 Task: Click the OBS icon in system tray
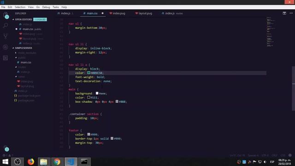click(x=239, y=162)
